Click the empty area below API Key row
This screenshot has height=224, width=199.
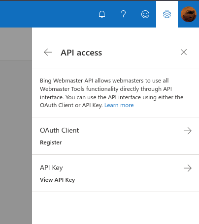[x=115, y=208]
